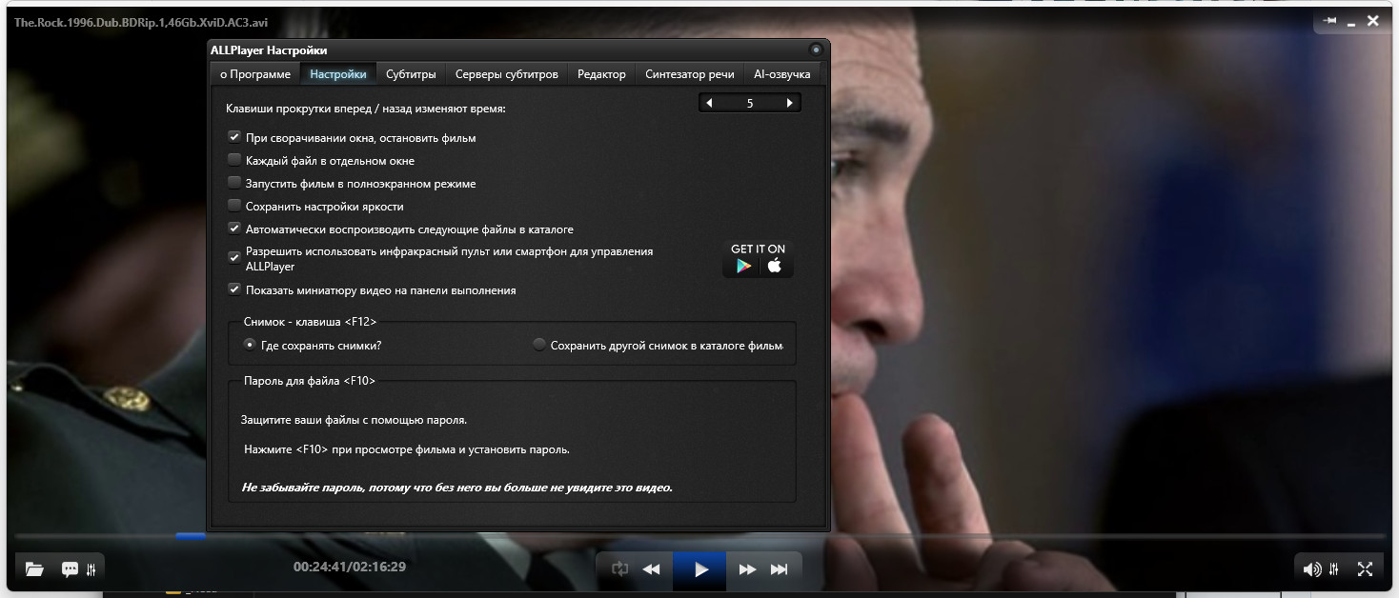Open the 'Серверы субтитров' tab
The image size is (1399, 598).
507,74
